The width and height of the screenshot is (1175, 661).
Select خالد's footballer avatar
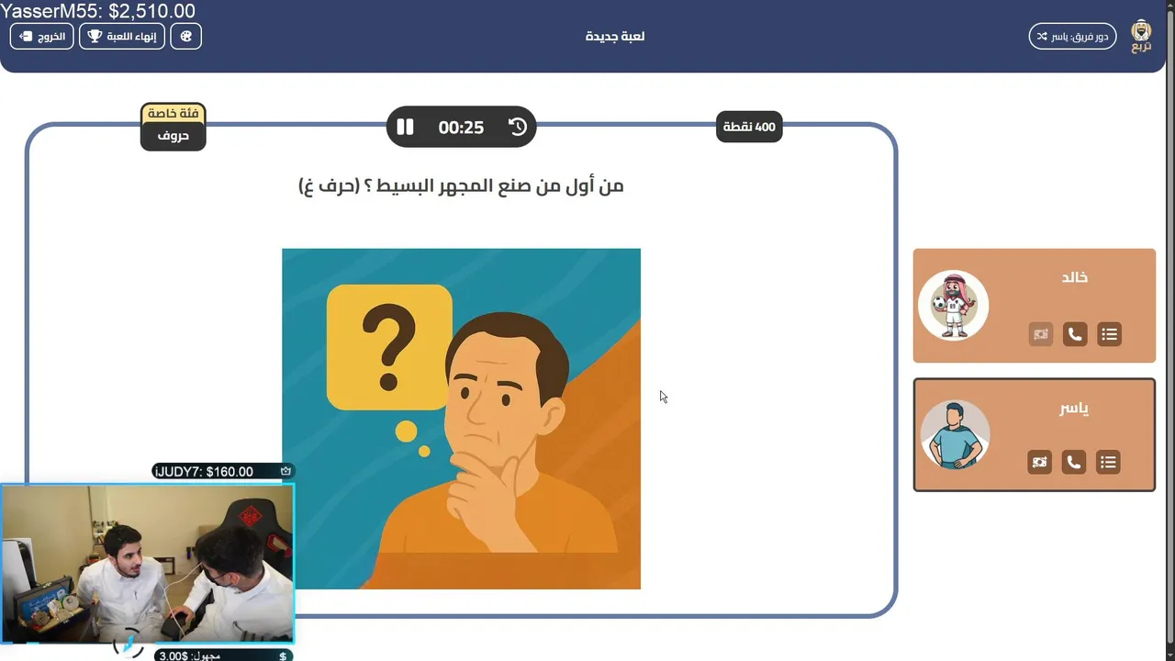pos(954,305)
